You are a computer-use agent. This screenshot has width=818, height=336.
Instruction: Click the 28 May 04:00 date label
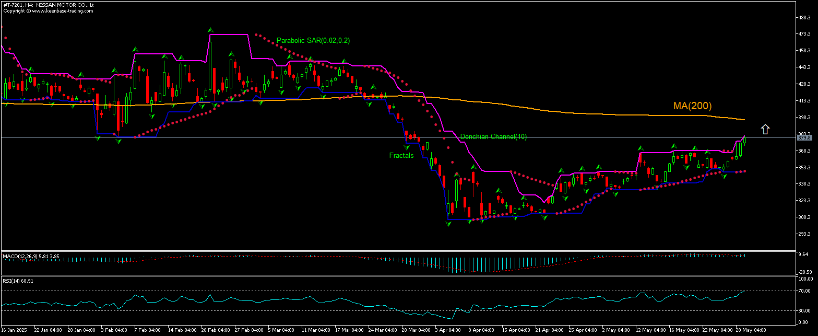coord(752,330)
